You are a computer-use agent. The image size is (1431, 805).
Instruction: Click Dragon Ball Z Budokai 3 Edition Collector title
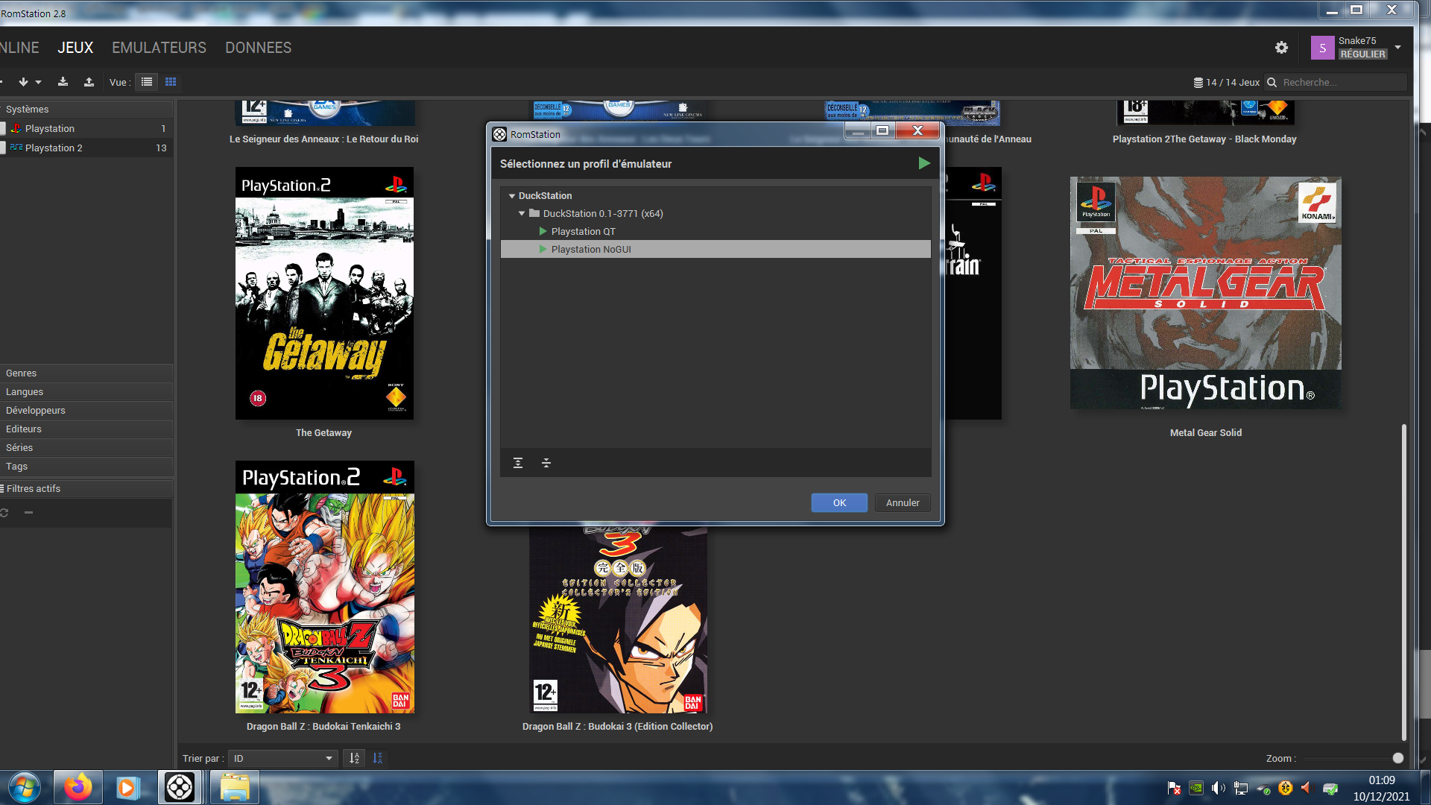point(617,726)
